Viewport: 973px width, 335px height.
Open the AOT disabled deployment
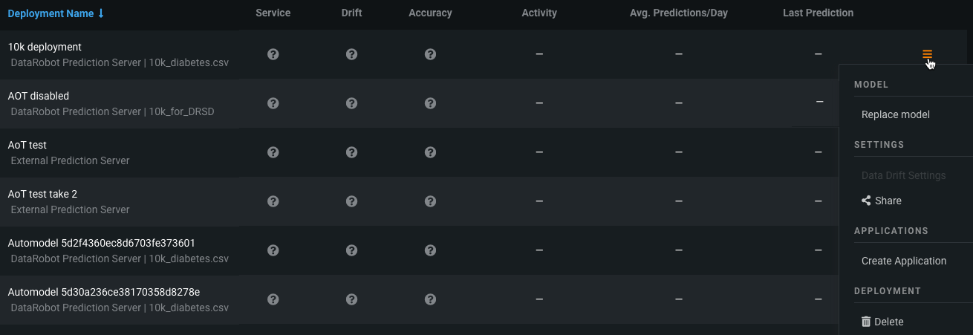pos(39,96)
